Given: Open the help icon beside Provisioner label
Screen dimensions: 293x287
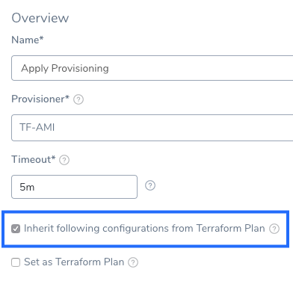Looking at the screenshot, I should point(78,99).
